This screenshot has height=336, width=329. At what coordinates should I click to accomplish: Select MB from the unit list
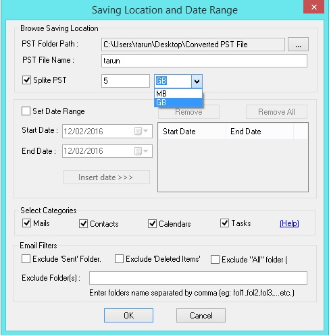178,93
